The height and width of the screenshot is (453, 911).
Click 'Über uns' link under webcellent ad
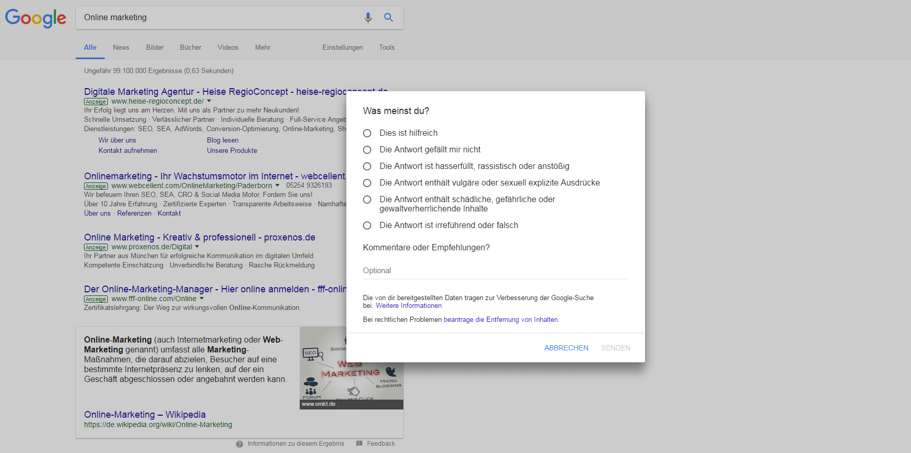[97, 214]
